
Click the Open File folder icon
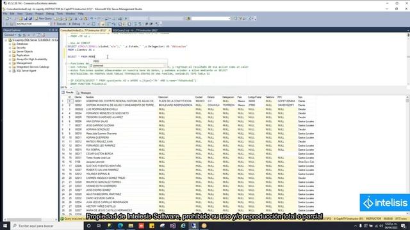tap(20, 19)
